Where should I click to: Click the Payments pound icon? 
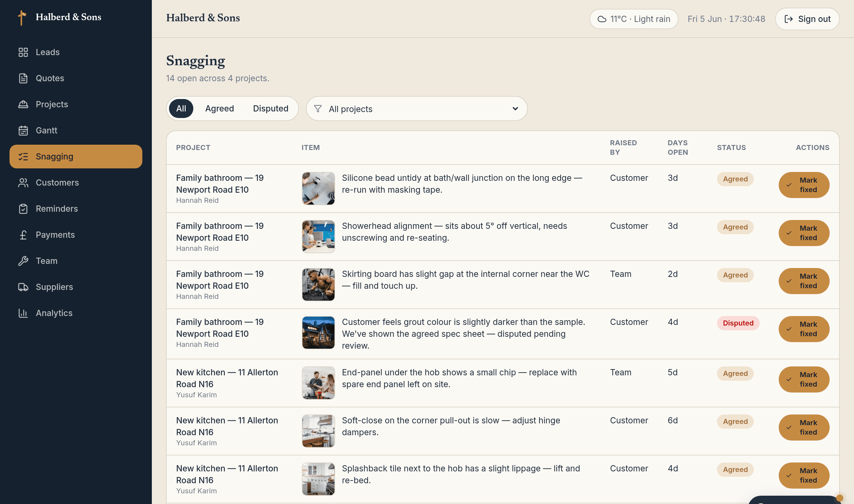23,235
